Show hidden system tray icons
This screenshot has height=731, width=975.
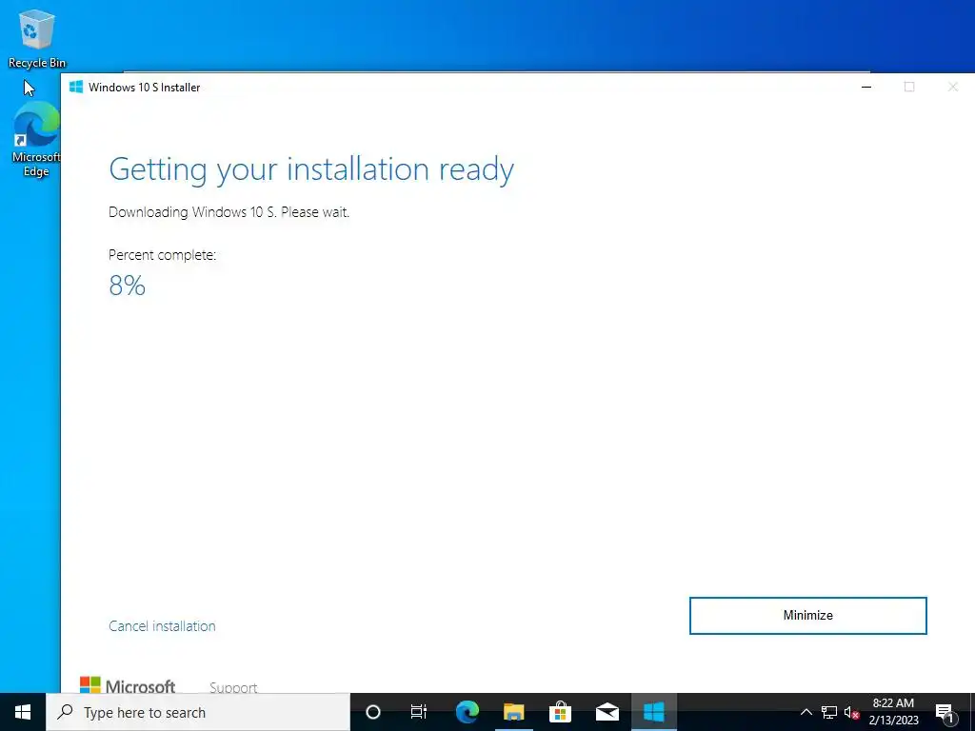806,712
